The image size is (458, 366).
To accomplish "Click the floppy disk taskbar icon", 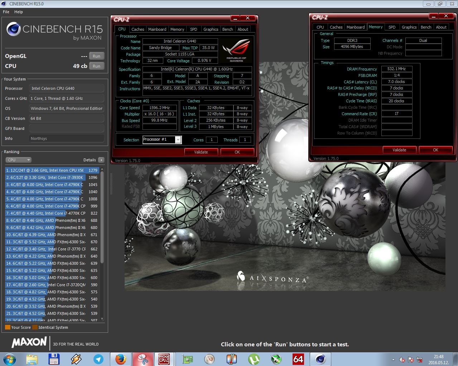I will point(54,359).
